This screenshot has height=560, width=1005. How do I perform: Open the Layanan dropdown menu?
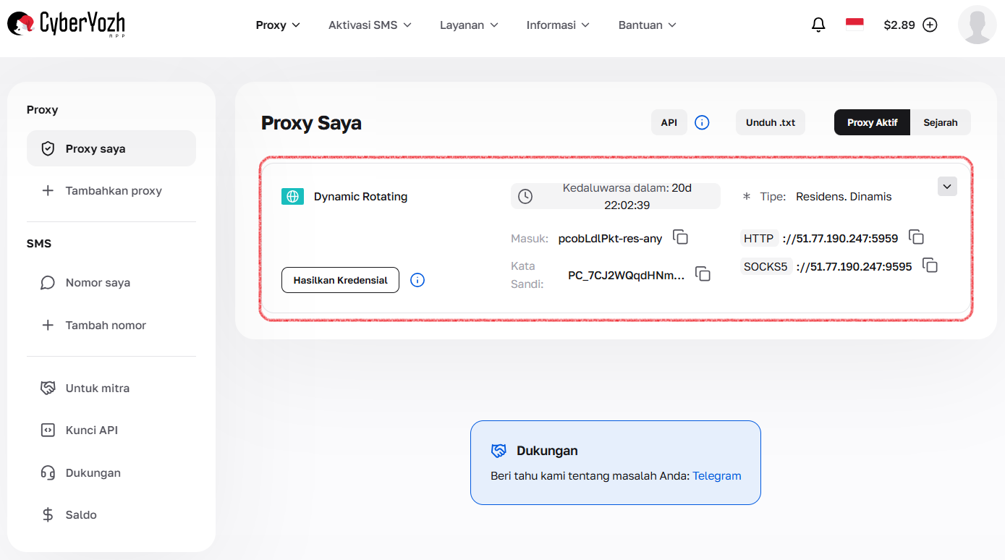click(x=469, y=24)
